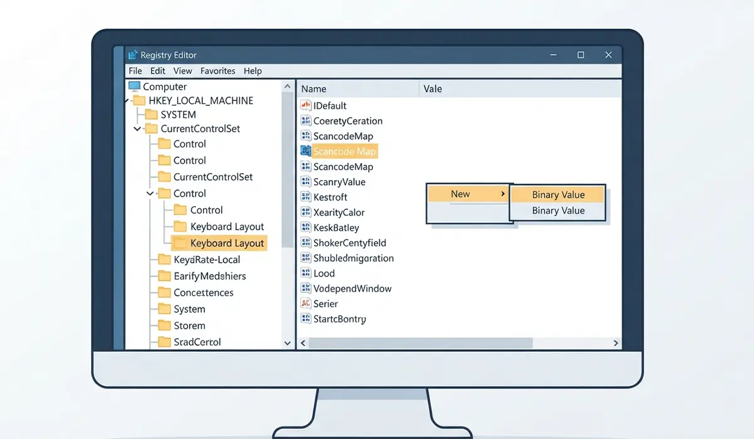Select the highlighted Binary Value submenu entry
The image size is (754, 439).
(558, 195)
